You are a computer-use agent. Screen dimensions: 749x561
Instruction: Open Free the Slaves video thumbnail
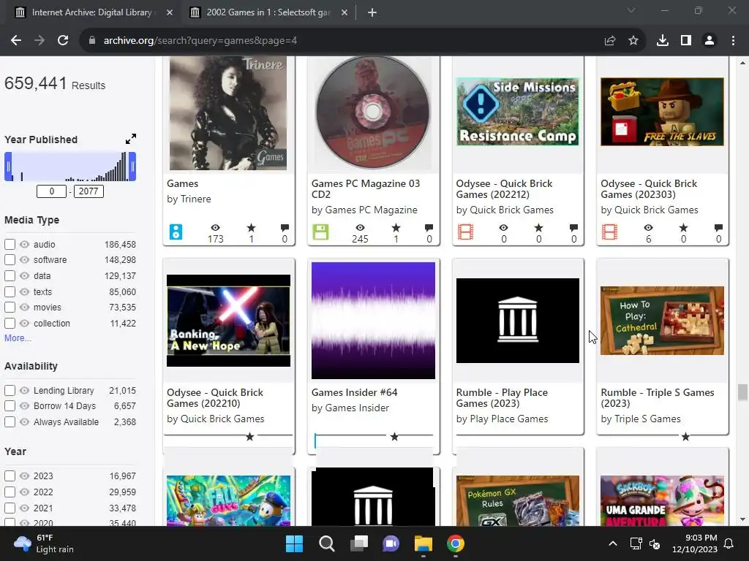pyautogui.click(x=662, y=112)
